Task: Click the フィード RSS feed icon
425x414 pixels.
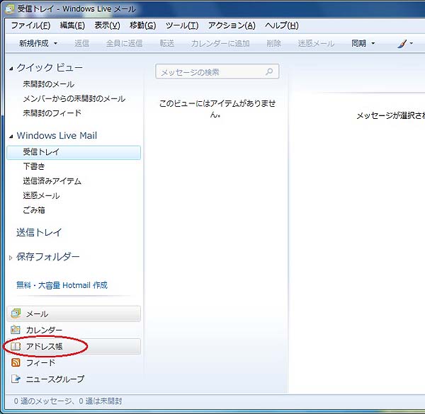Action: tap(16, 362)
